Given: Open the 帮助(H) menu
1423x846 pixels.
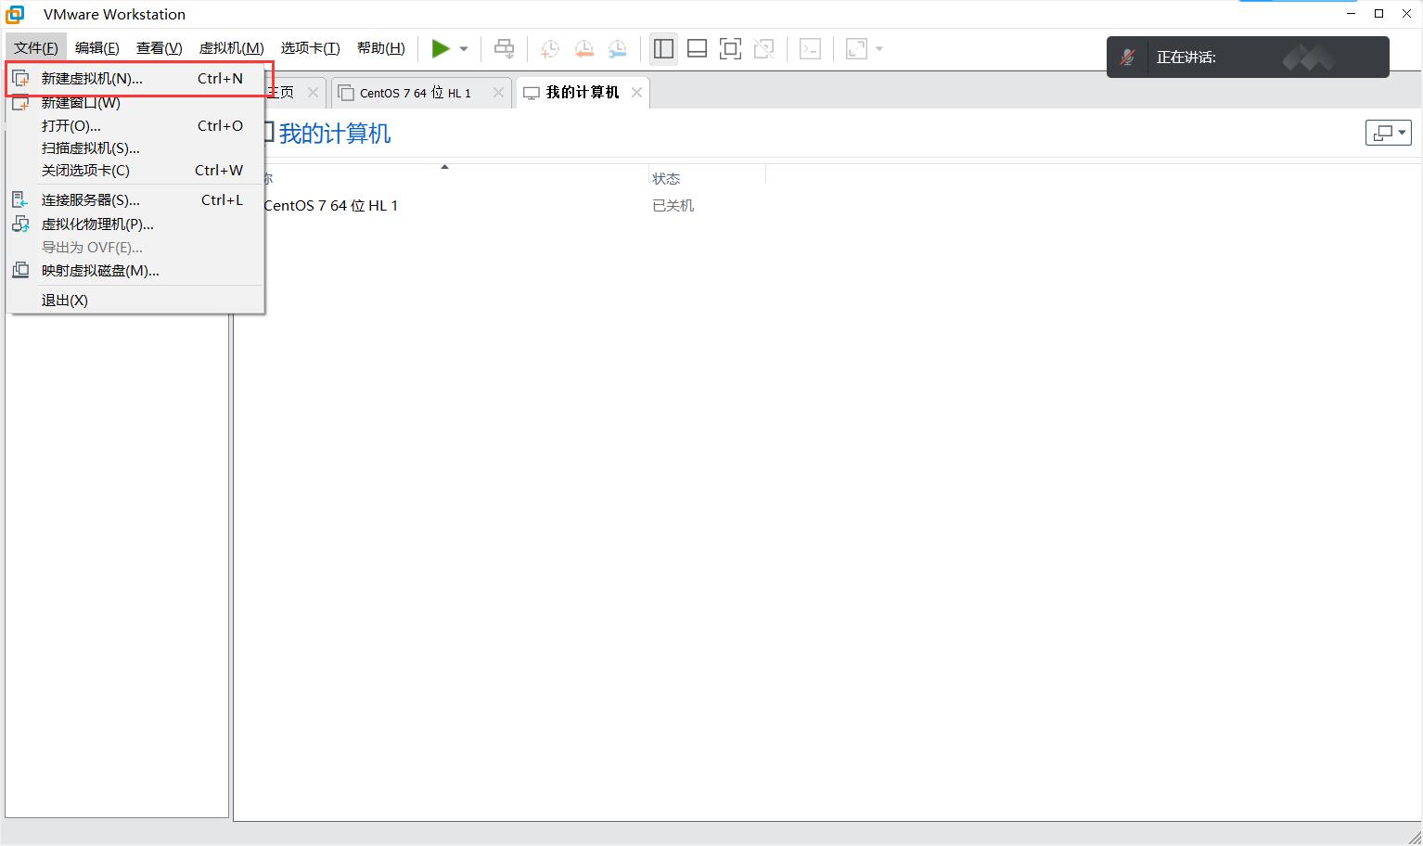Looking at the screenshot, I should click(x=380, y=48).
